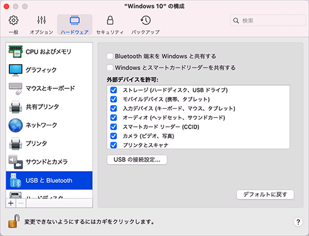The image size is (309, 236).
Task: Uncheck ストレージ (ハードディスク、USB ドライブ)
Action: pyautogui.click(x=114, y=90)
